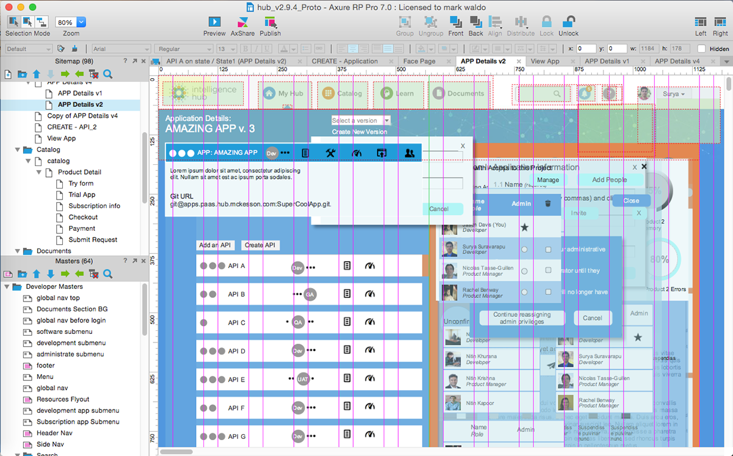Click the Create New Version link
The height and width of the screenshot is (456, 733).
click(x=359, y=132)
